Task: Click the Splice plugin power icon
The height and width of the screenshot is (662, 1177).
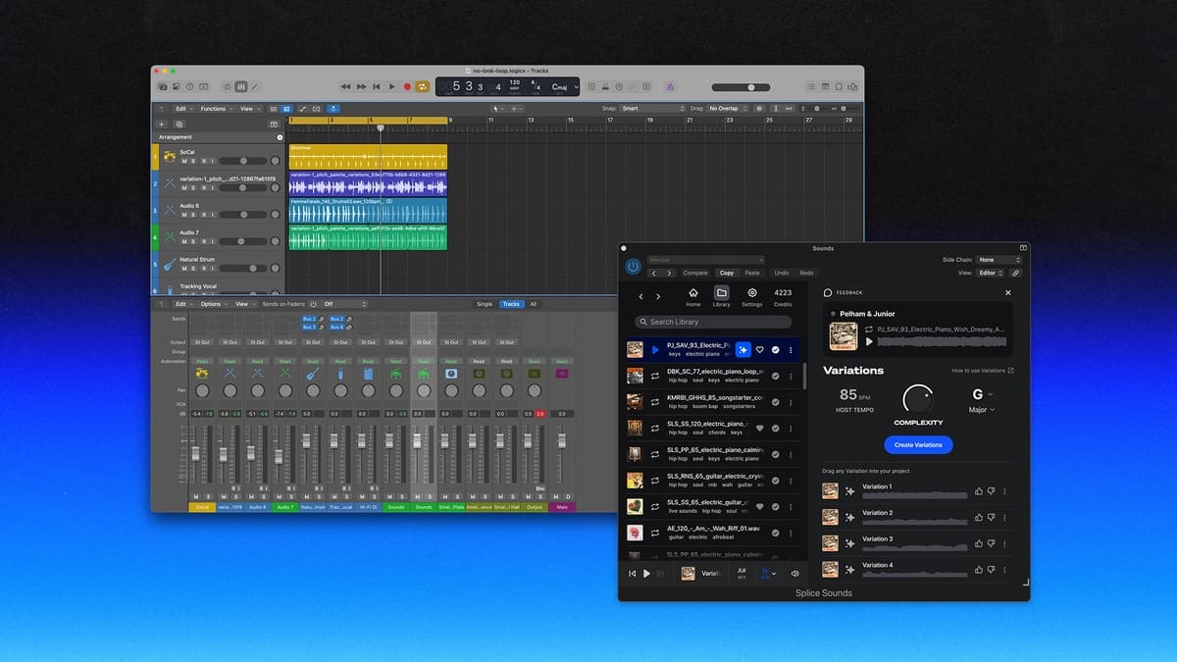Action: 634,267
